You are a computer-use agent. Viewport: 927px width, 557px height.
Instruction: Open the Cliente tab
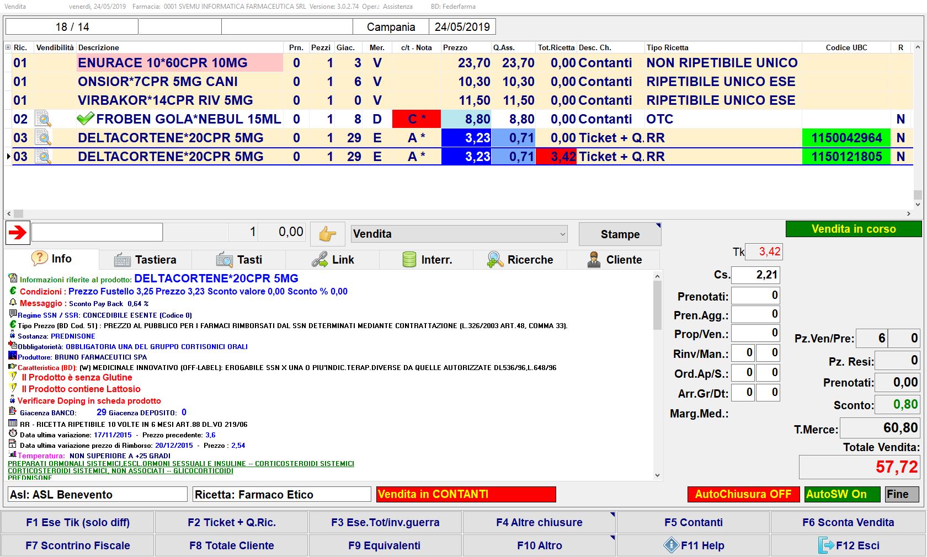coord(614,260)
